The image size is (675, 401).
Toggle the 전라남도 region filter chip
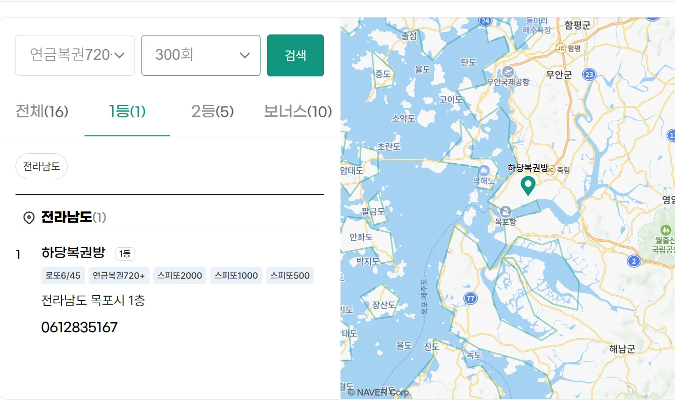(41, 166)
